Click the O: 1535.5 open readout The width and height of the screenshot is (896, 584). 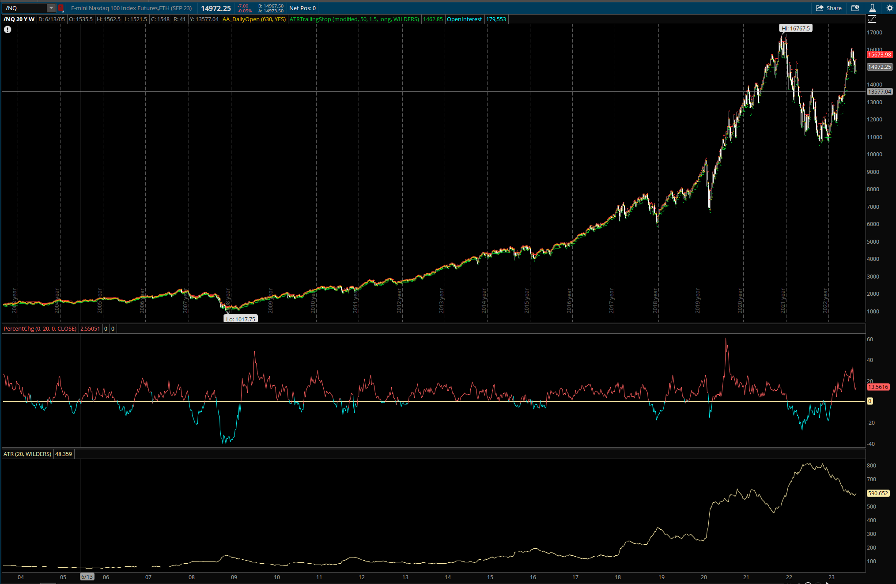click(81, 19)
